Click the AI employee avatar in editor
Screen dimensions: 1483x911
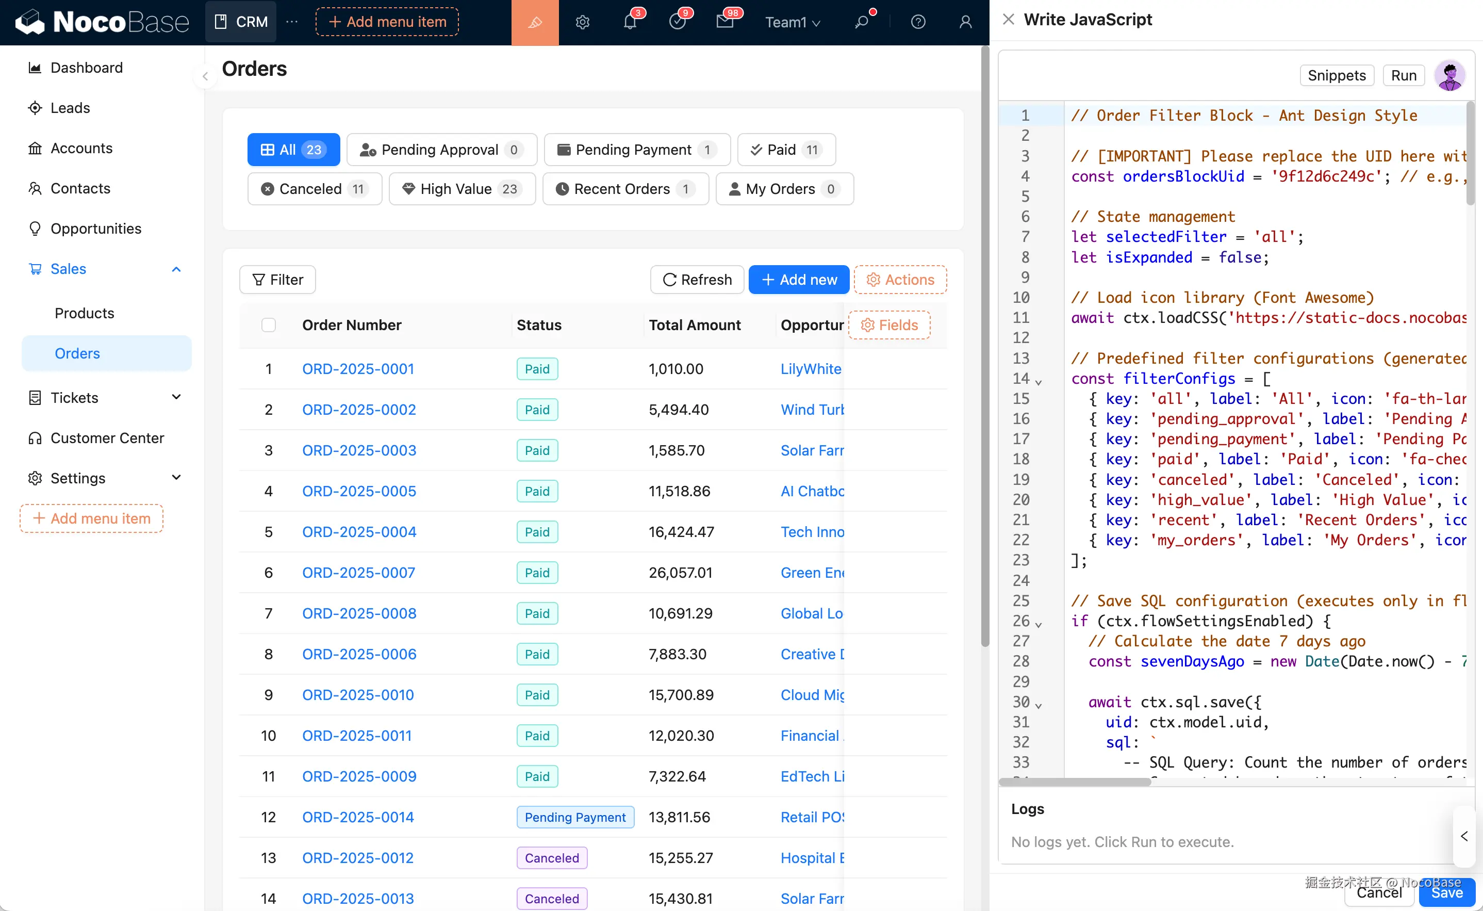click(1449, 76)
